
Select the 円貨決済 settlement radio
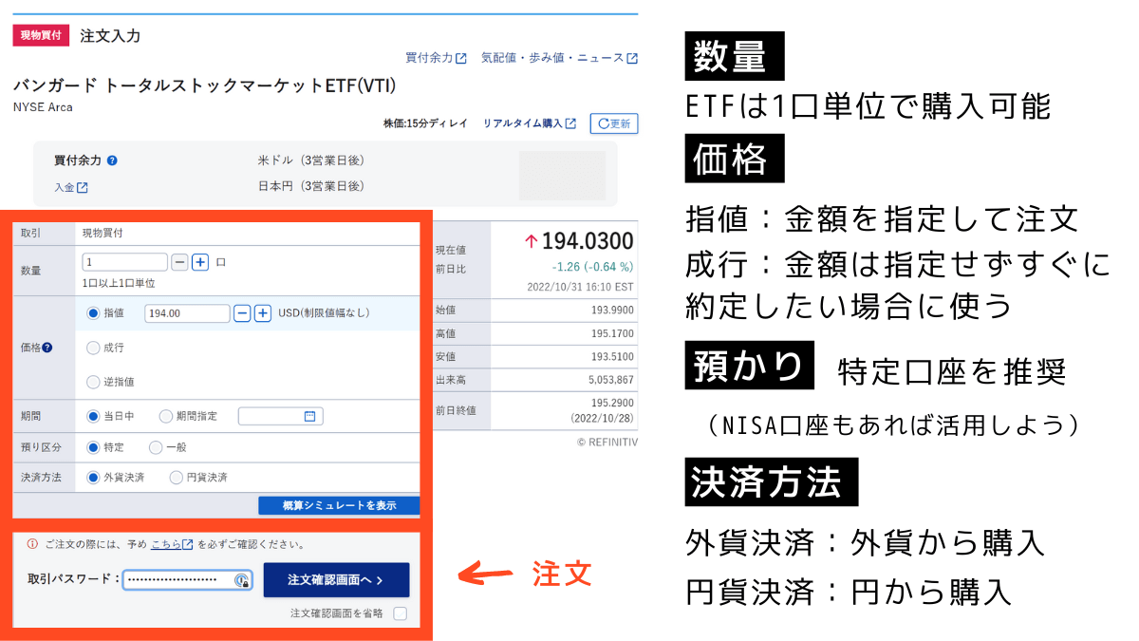176,477
